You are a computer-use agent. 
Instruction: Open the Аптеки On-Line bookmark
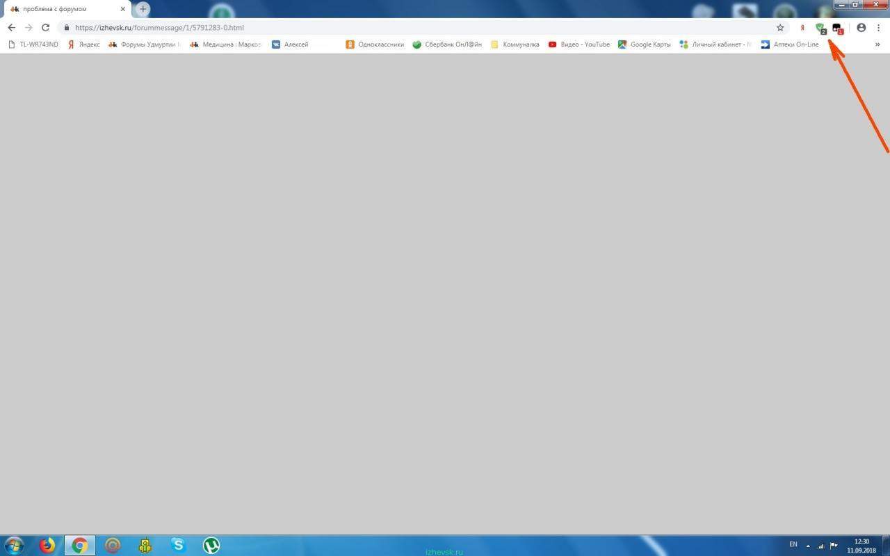790,44
